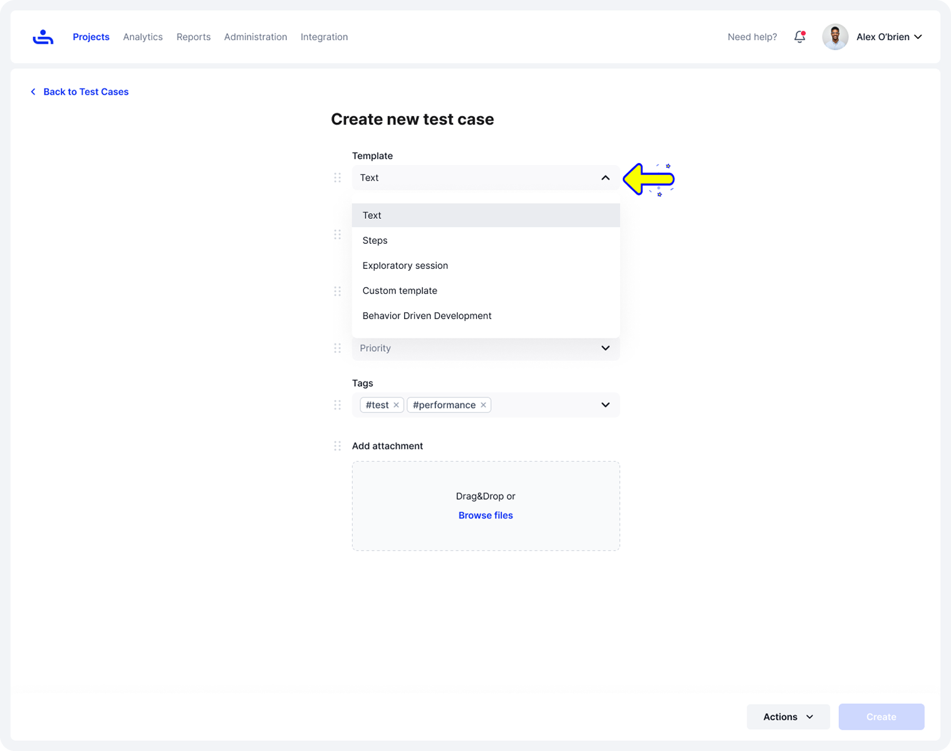Remove the #test tag
Image resolution: width=951 pixels, height=751 pixels.
[x=396, y=405]
